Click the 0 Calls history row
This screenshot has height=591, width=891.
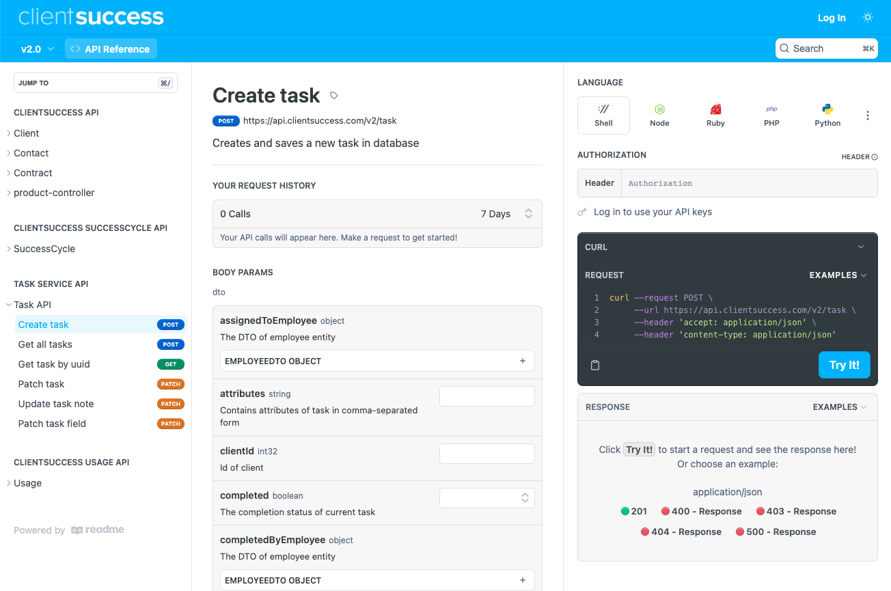pos(377,214)
